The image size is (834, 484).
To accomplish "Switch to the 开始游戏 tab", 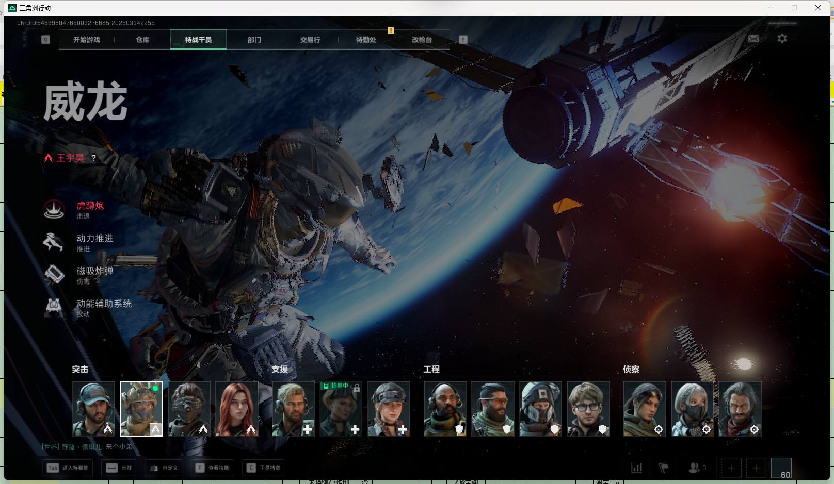I will tap(87, 40).
